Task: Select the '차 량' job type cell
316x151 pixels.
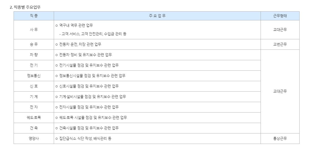Action: (34, 55)
